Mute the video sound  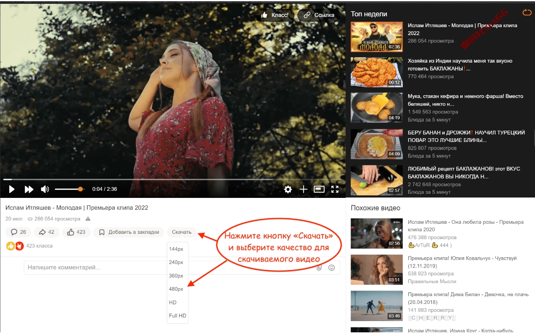[45, 190]
